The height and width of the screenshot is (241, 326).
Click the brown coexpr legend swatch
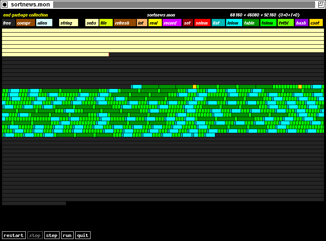(x=25, y=23)
